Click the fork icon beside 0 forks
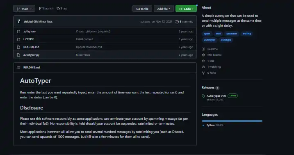 tap(203, 73)
